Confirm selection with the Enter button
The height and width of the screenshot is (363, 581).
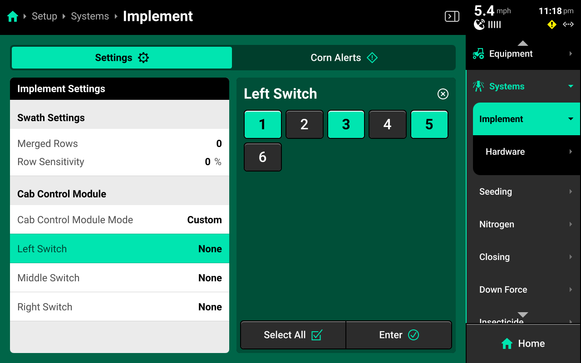coord(399,335)
